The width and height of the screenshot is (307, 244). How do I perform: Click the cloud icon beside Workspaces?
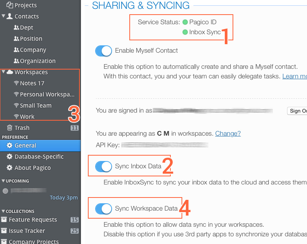[10, 72]
